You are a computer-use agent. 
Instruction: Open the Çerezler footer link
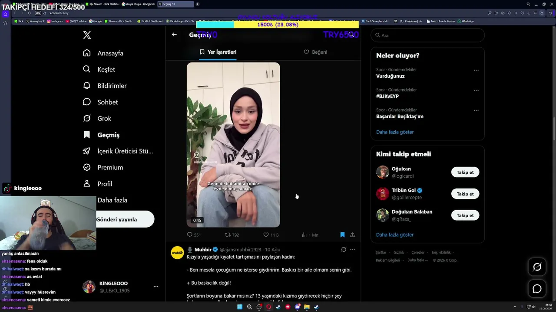click(418, 253)
